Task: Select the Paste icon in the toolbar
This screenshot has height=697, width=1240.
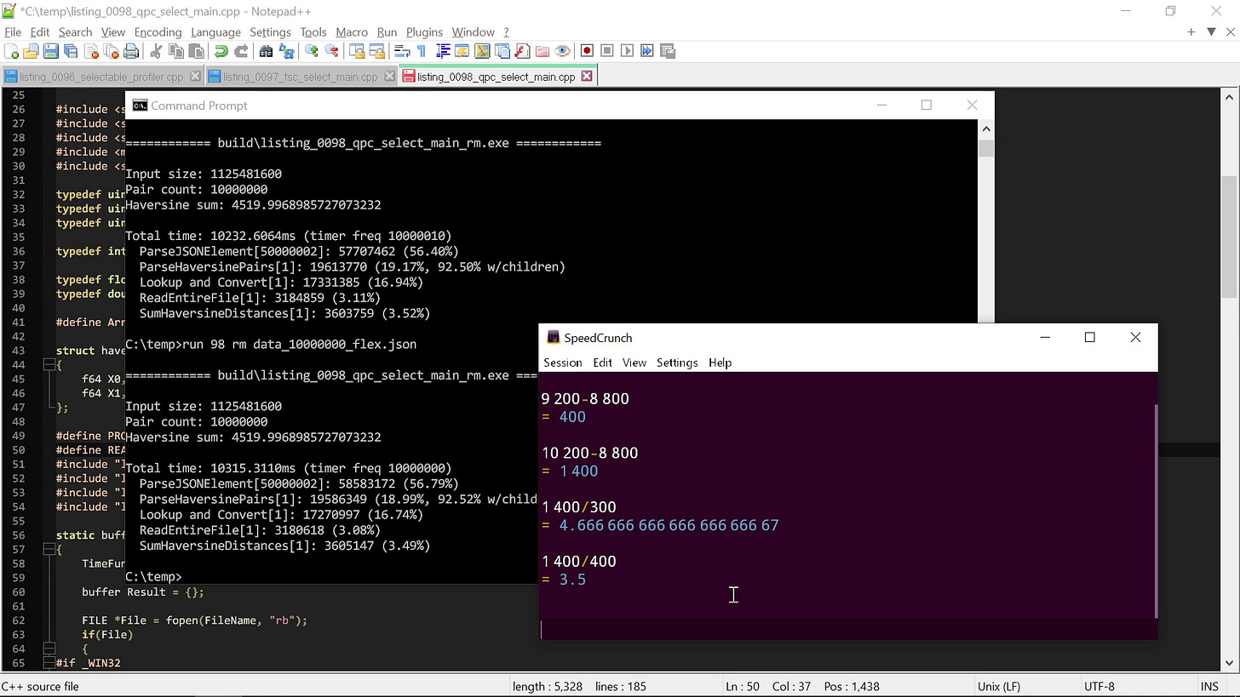Action: tap(198, 51)
